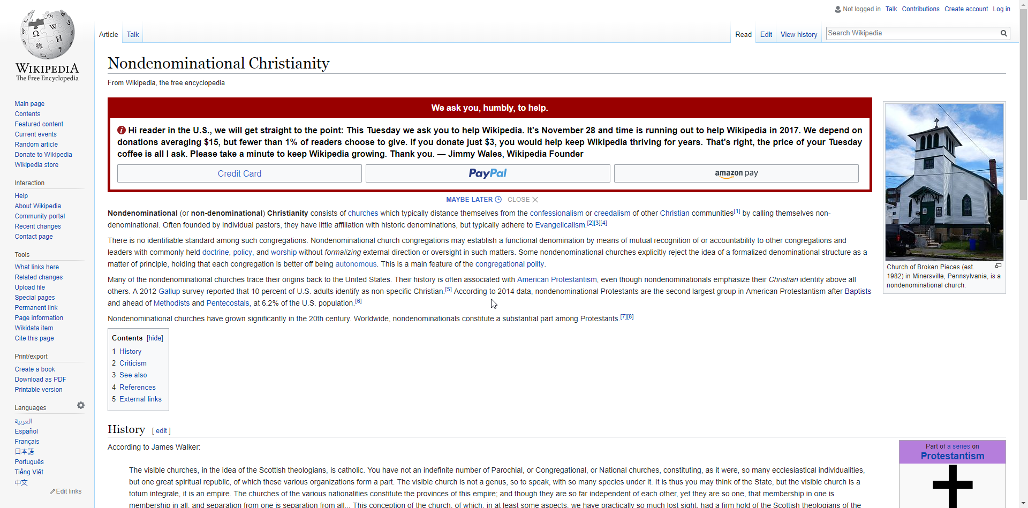Click the search magnifying glass icon
Screen dimensions: 1028x508
(x=1003, y=33)
